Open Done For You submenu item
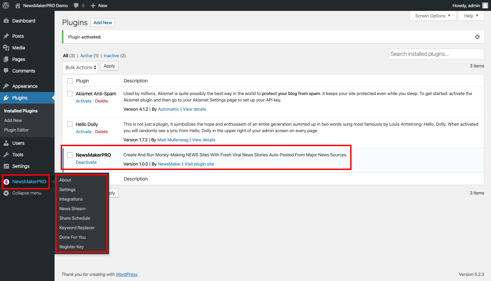The width and height of the screenshot is (491, 281). 73,237
